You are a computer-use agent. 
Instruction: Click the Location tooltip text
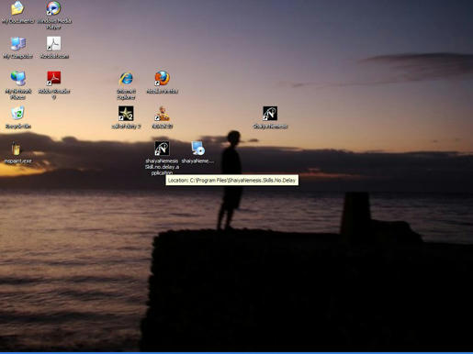231,181
